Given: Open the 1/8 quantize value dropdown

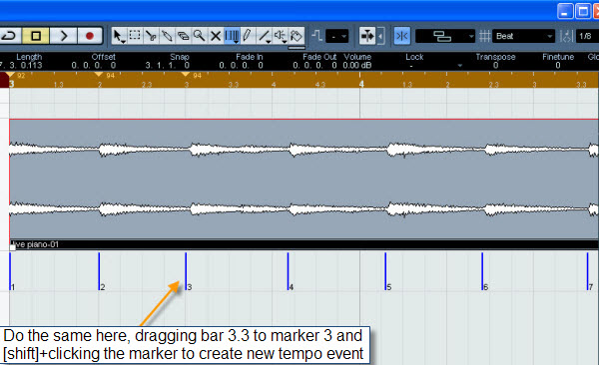Looking at the screenshot, I should (587, 36).
